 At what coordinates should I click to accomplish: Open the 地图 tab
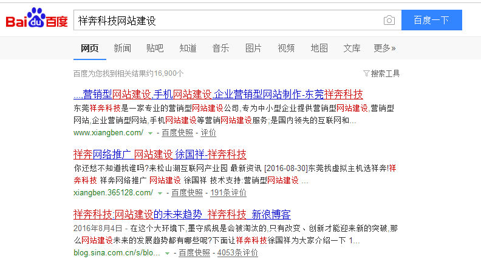[319, 48]
